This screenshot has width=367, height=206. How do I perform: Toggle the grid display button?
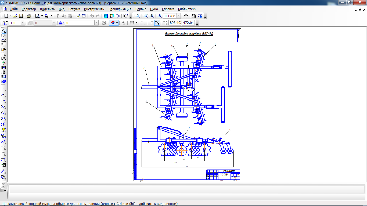pos(132,23)
